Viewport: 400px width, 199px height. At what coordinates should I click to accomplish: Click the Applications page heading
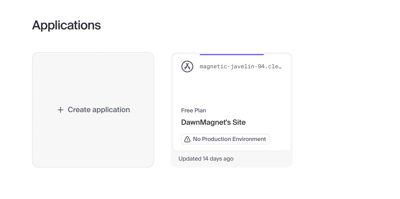click(66, 25)
